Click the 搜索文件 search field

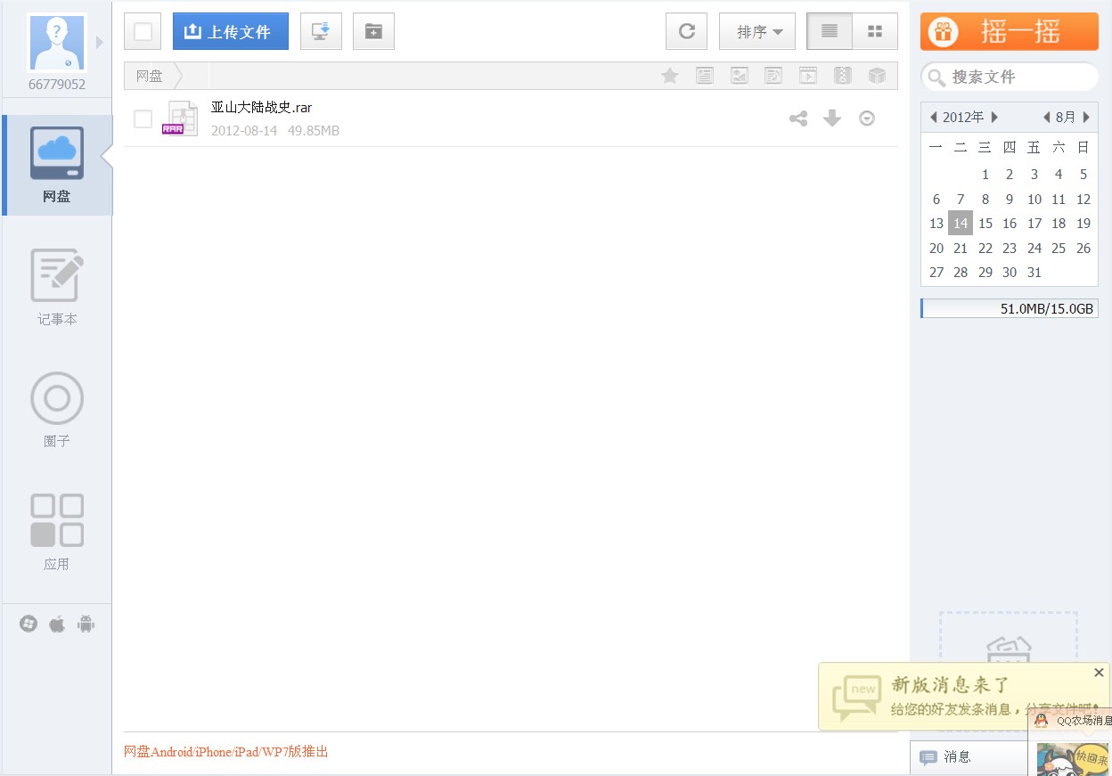click(x=1010, y=77)
